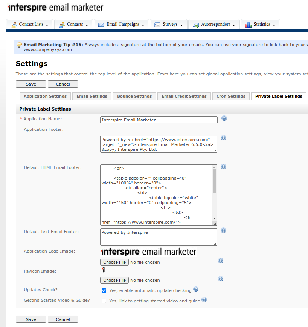Image resolution: width=308 pixels, height=327 pixels.
Task: Click the application logo preview image
Action: pos(148,252)
